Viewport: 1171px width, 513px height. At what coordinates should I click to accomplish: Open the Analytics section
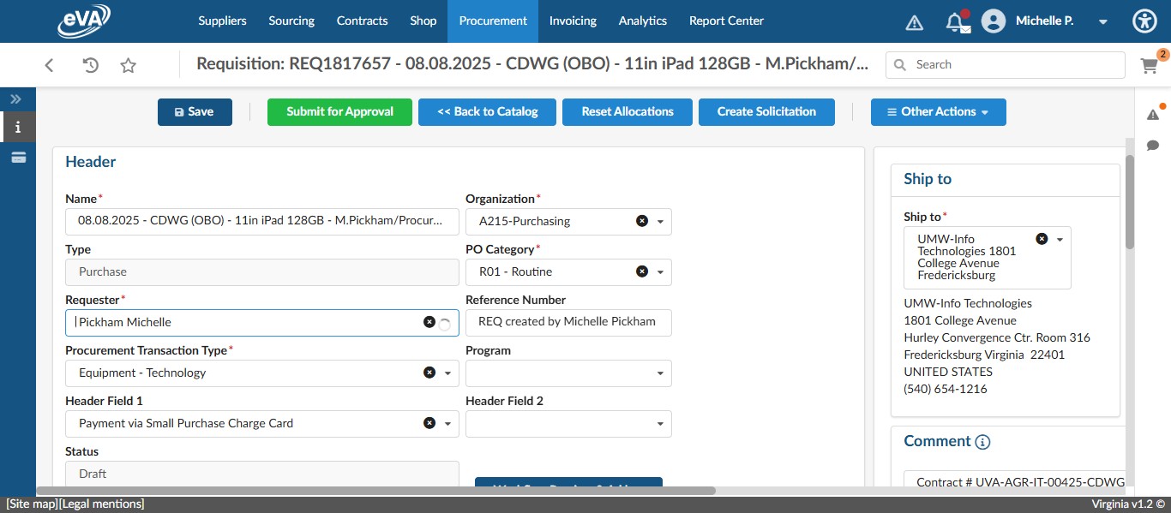coord(642,21)
